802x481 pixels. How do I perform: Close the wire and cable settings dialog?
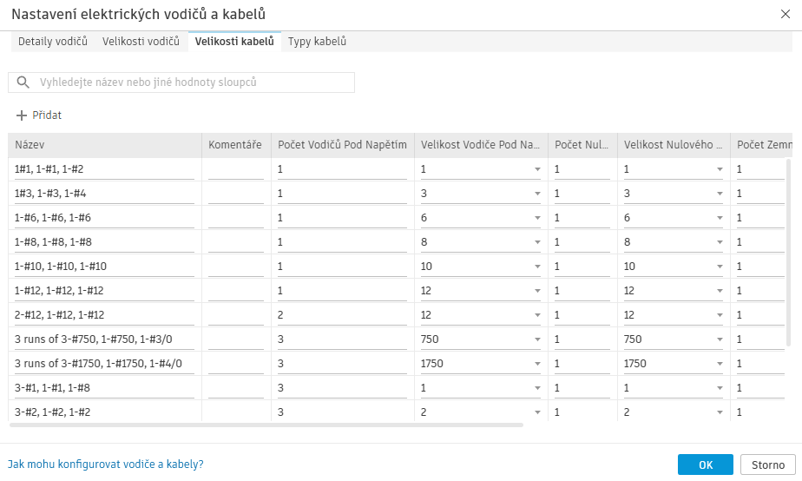[786, 13]
